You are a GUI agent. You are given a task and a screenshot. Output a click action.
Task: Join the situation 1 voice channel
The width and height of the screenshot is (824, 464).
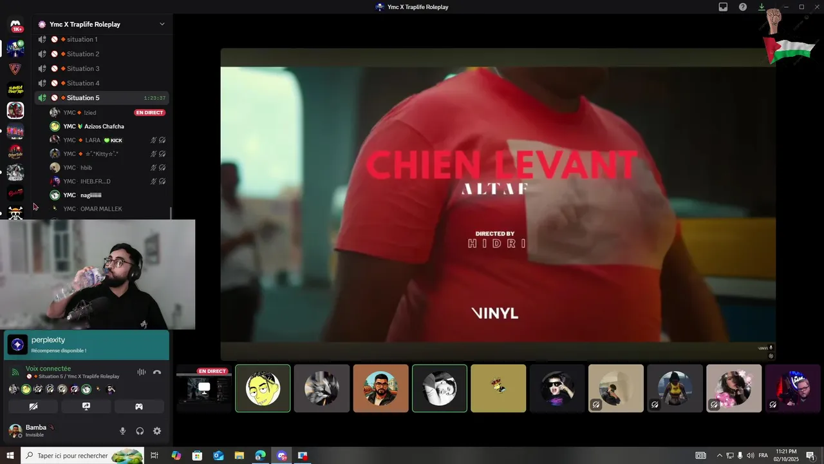click(x=102, y=39)
